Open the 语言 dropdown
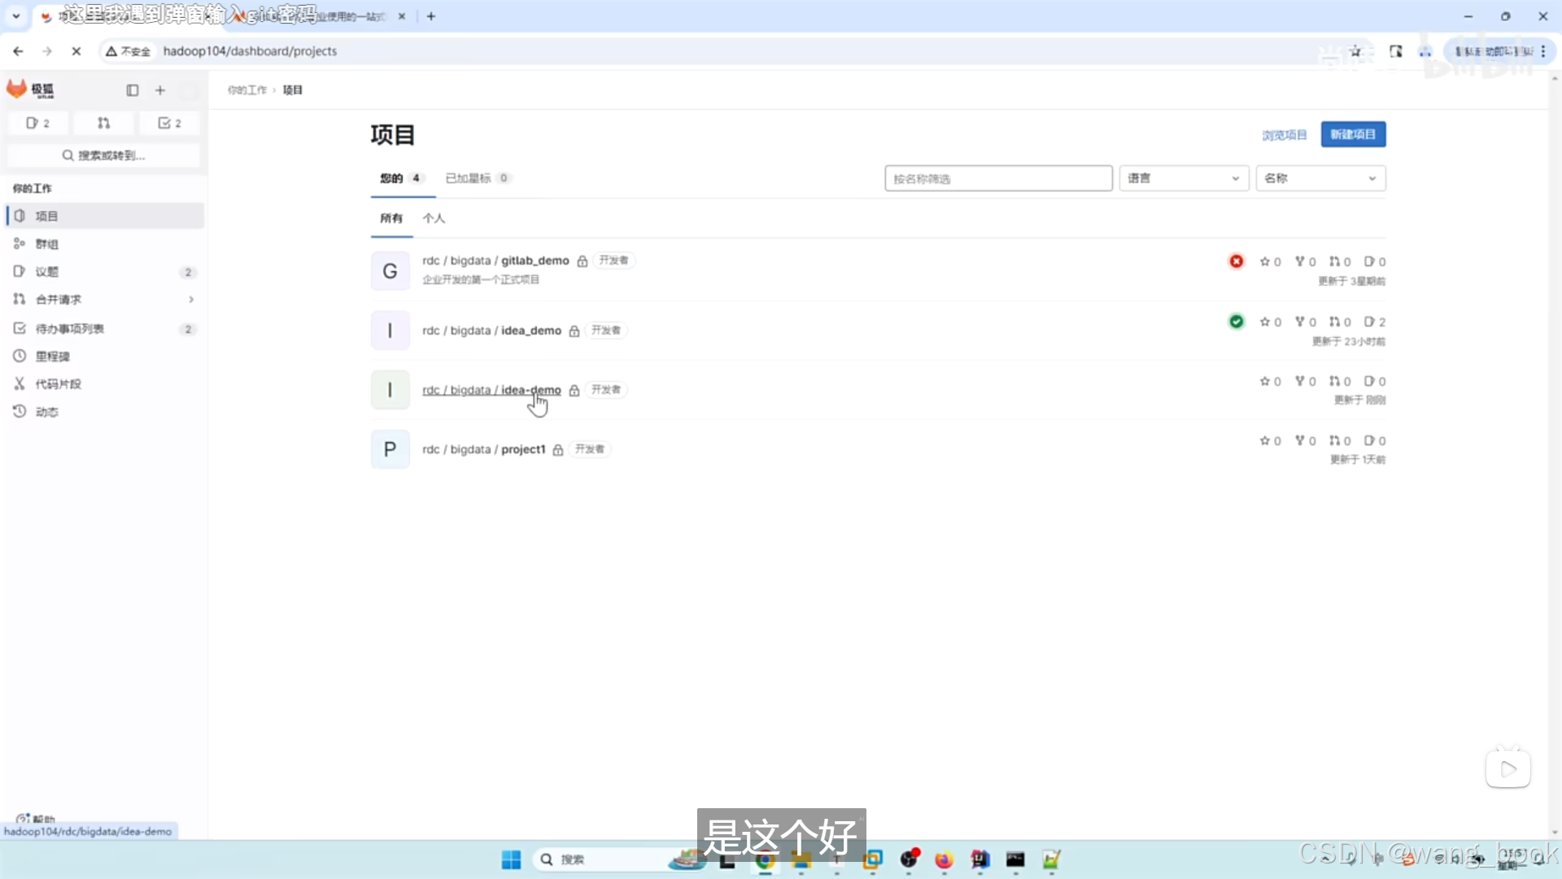Image resolution: width=1562 pixels, height=879 pixels. pyautogui.click(x=1184, y=178)
